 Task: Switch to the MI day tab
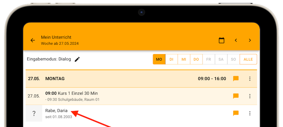[x=184, y=59]
